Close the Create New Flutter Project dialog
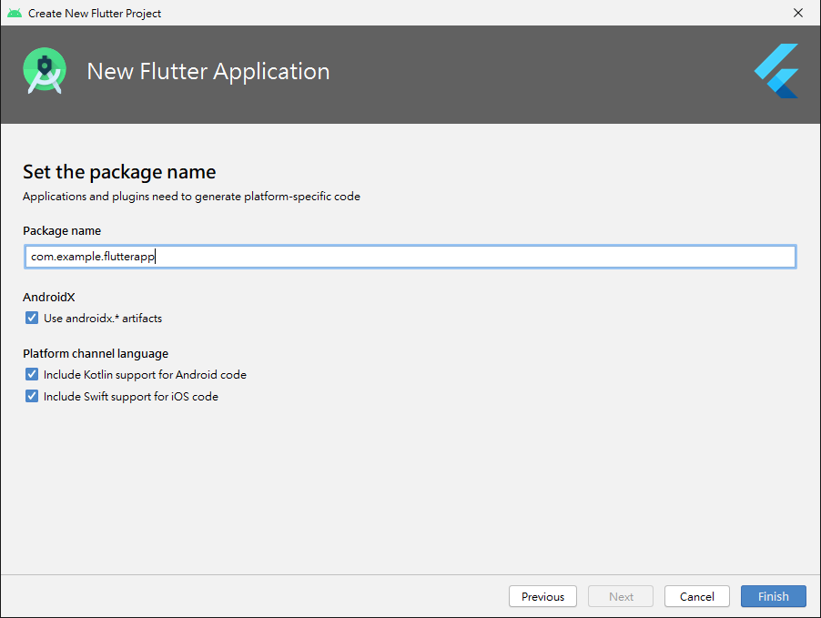The height and width of the screenshot is (618, 821). pyautogui.click(x=798, y=13)
